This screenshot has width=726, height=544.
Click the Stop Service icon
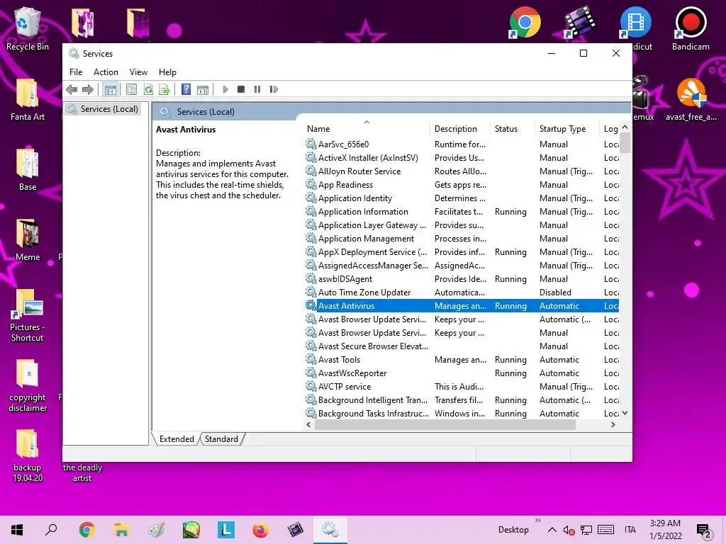(x=241, y=89)
